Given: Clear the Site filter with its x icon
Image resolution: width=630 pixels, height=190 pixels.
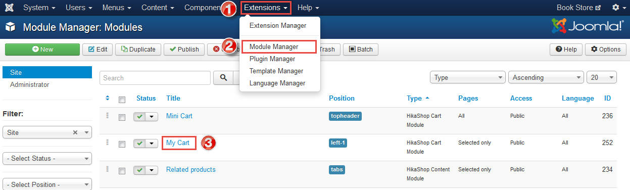Looking at the screenshot, I should [75, 132].
